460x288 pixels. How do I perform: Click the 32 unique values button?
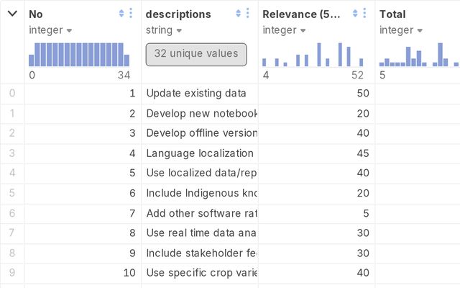click(x=195, y=54)
